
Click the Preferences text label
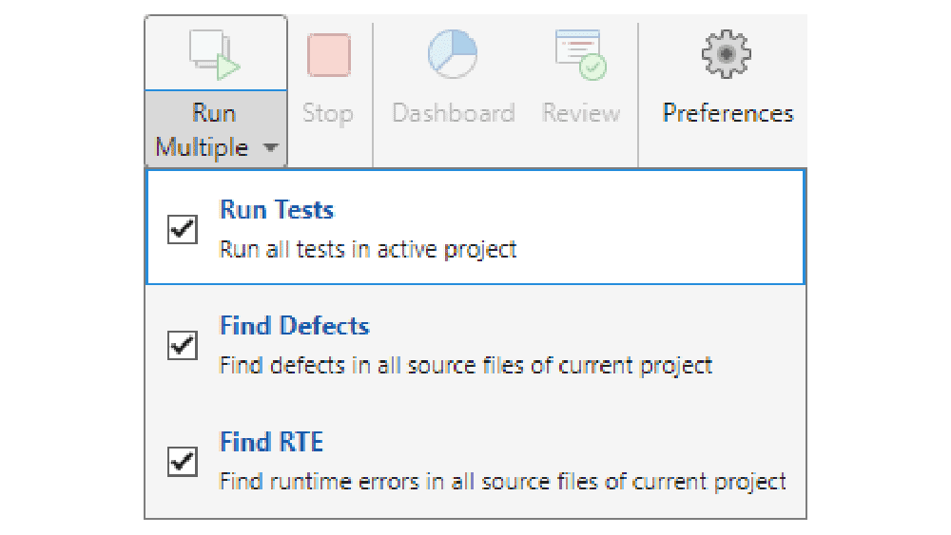728,114
